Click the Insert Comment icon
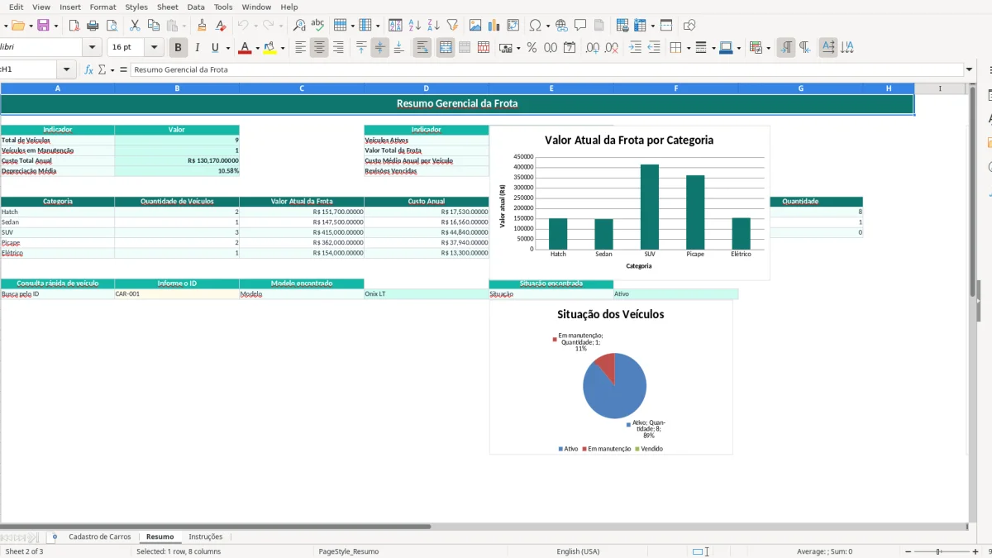Screen dimensions: 992x558 pos(581,26)
